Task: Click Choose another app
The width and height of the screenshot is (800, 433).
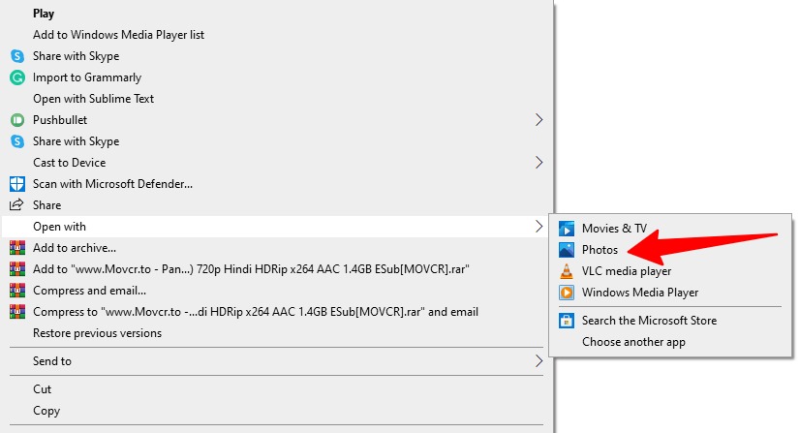Action: coord(633,342)
